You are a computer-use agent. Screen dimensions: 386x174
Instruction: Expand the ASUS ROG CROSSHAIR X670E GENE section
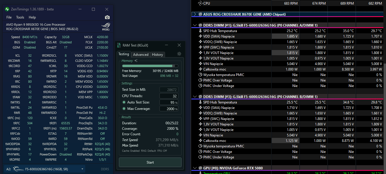pos(195,14)
